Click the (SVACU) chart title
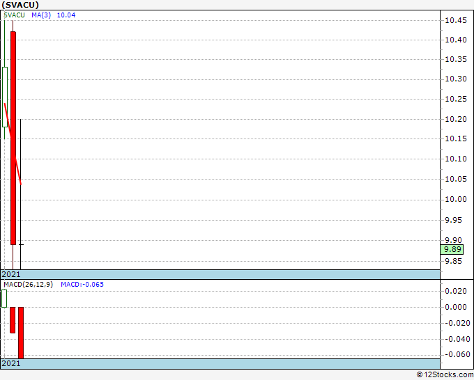The width and height of the screenshot is (474, 380). point(20,5)
